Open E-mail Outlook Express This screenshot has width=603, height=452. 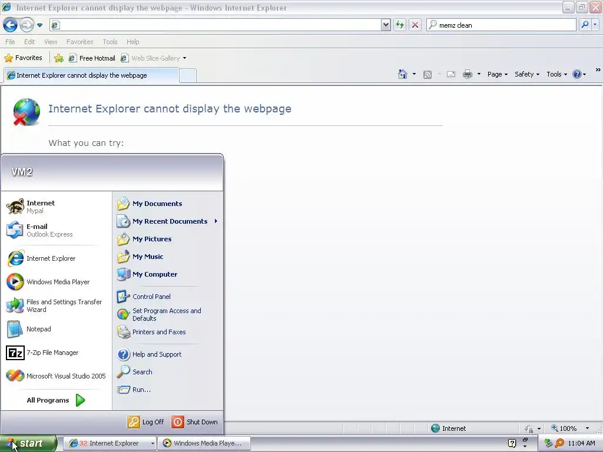pos(56,230)
